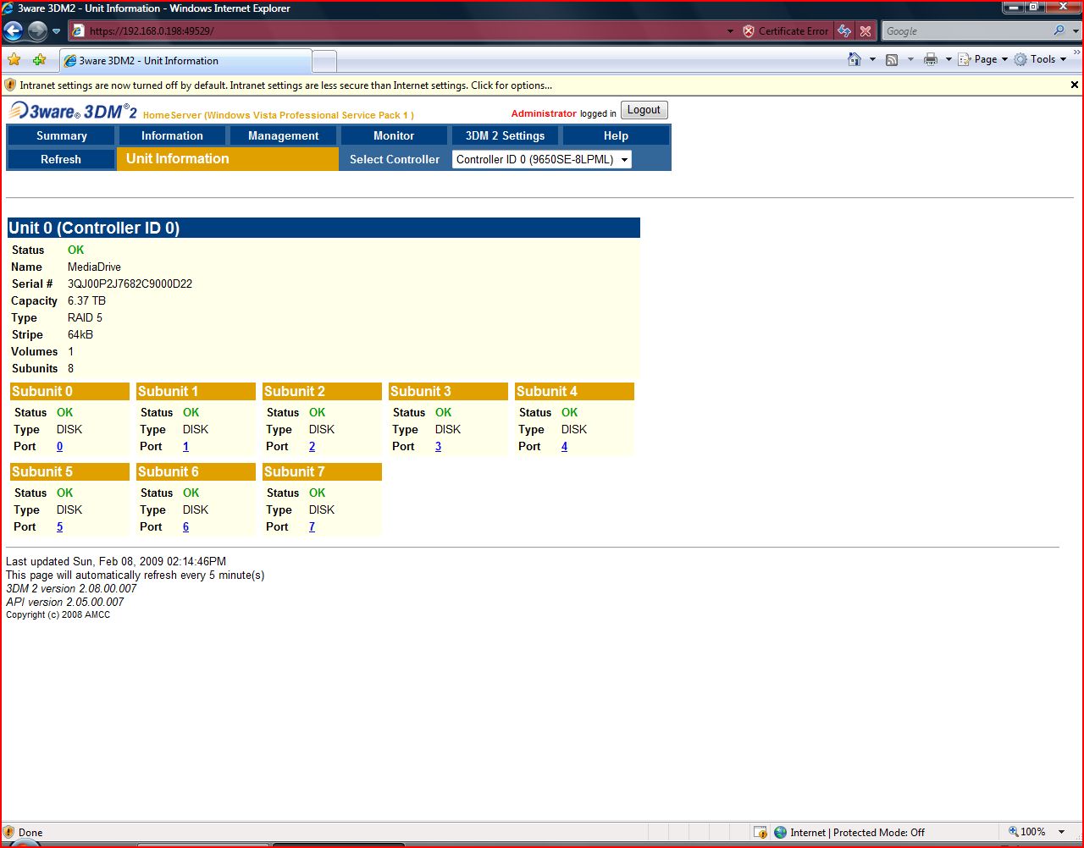Open the Information menu
Image resolution: width=1084 pixels, height=848 pixels.
(x=172, y=135)
